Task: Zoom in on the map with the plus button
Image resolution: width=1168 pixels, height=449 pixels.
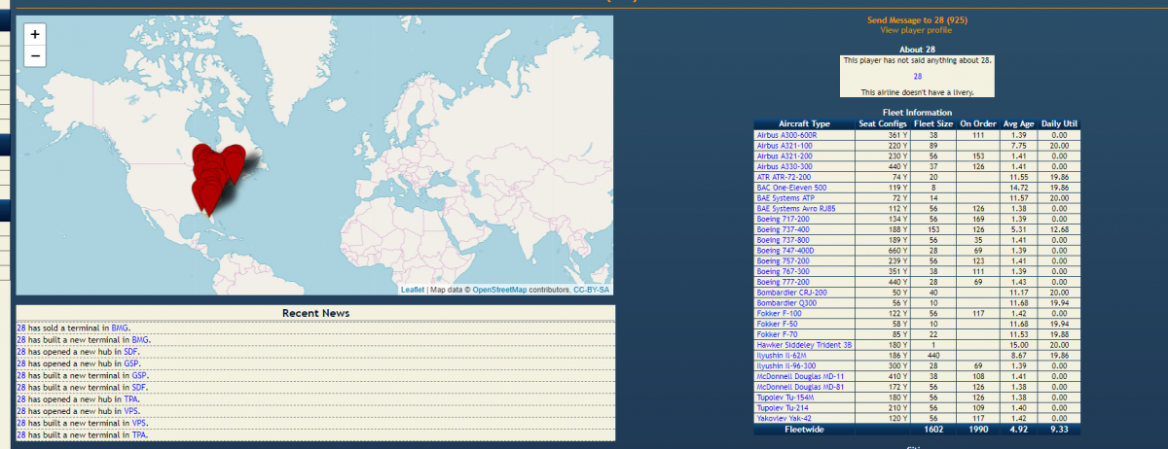Action: 35,34
